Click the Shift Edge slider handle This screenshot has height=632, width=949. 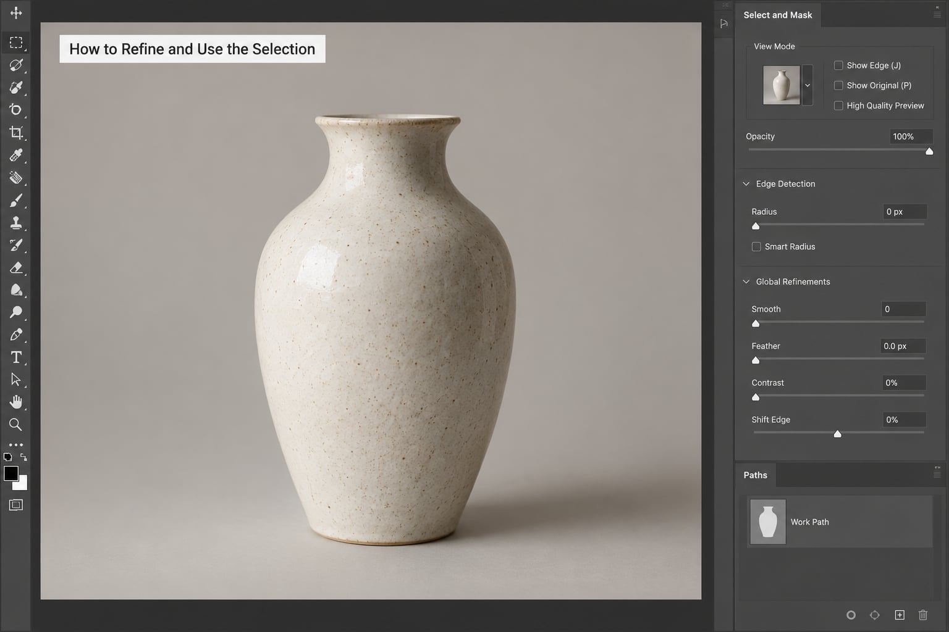coord(838,434)
